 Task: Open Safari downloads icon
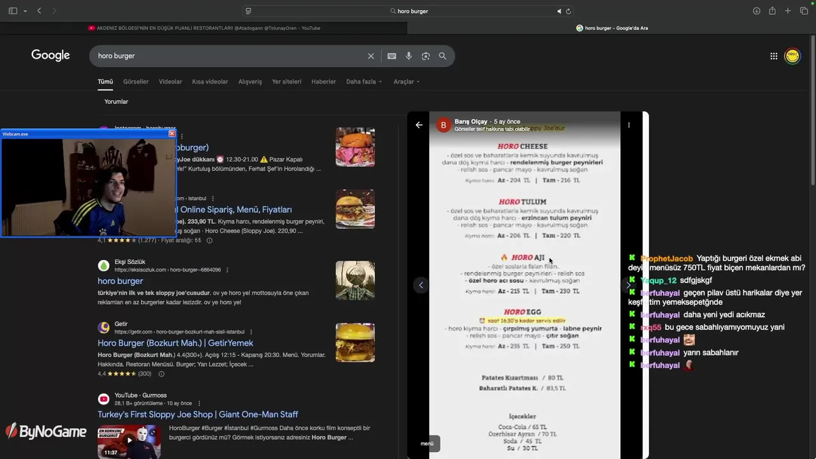(757, 11)
